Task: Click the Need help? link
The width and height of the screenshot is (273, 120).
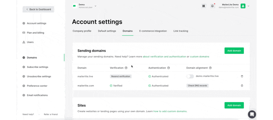Action: [28, 114]
